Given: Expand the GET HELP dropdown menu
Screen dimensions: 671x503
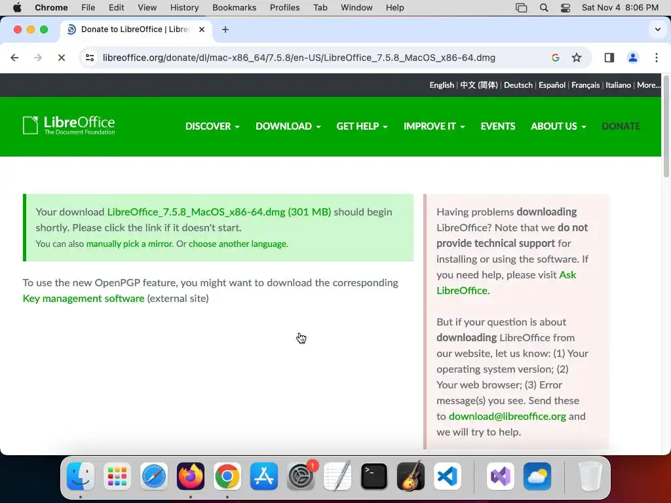Looking at the screenshot, I should tap(362, 126).
